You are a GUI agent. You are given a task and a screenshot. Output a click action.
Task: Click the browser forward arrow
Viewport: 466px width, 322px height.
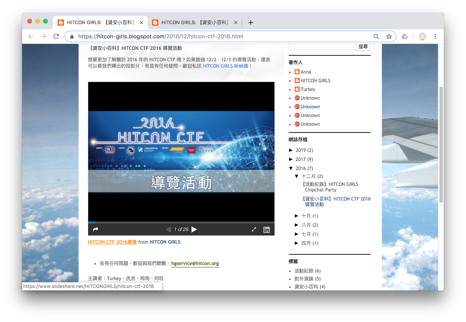43,36
